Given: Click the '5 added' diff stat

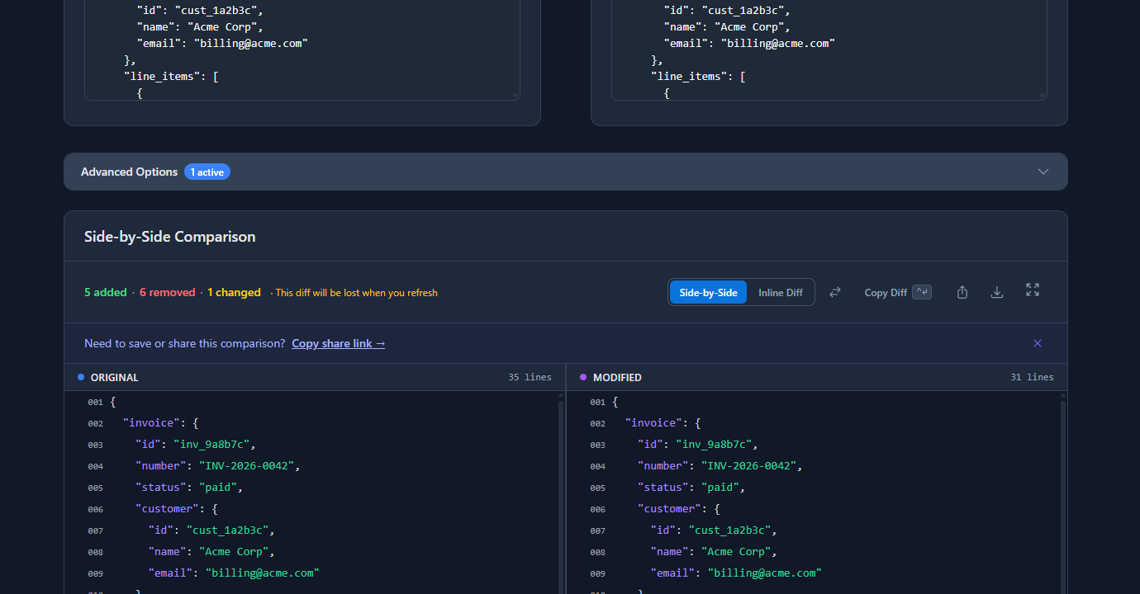Looking at the screenshot, I should [x=105, y=291].
